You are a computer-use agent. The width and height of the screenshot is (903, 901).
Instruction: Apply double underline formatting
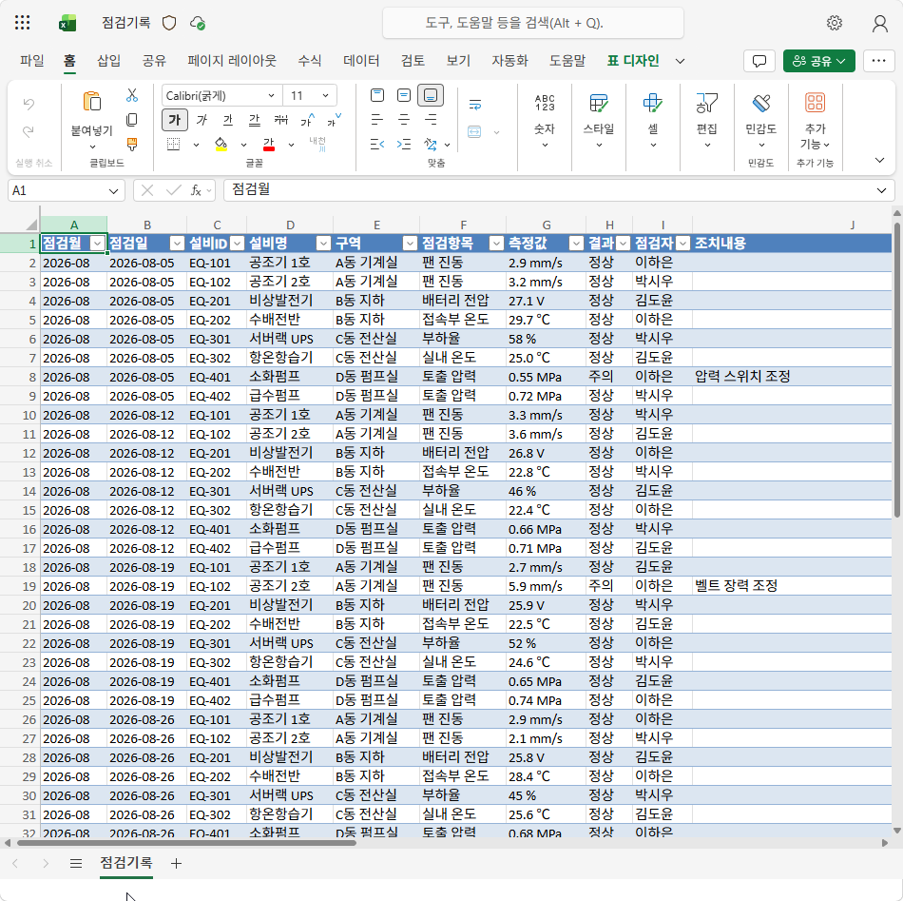255,120
